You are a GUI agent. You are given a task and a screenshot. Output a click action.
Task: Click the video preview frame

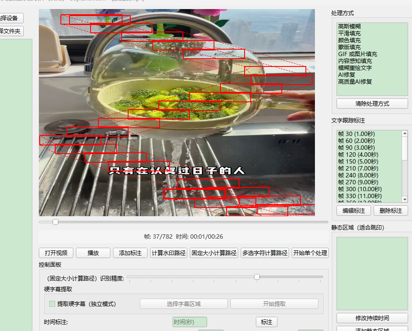(177, 113)
